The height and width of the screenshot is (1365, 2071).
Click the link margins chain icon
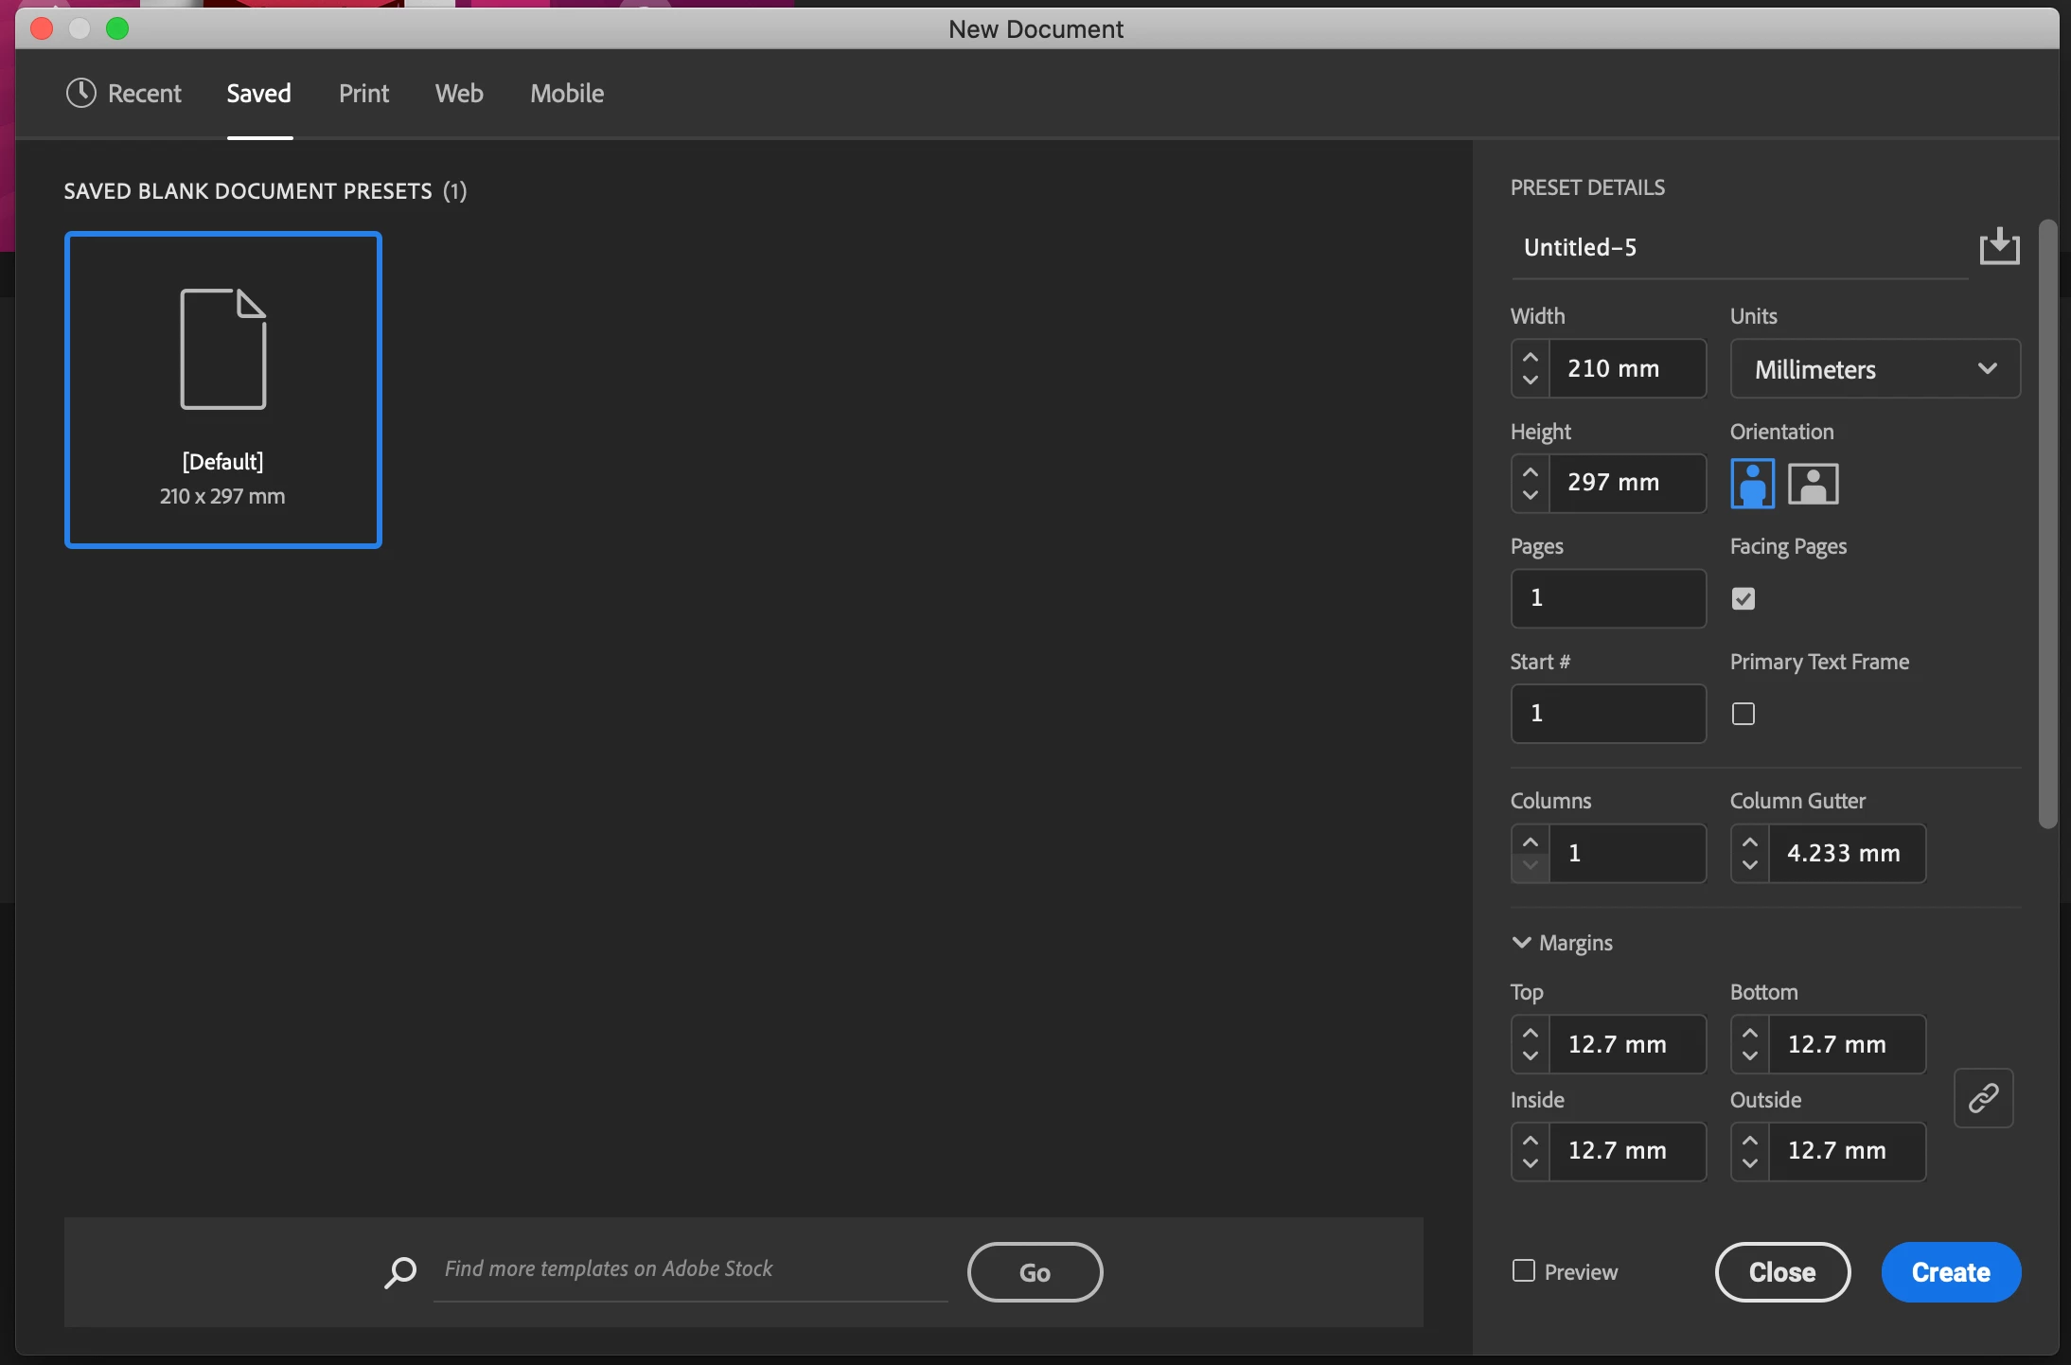tap(1983, 1098)
